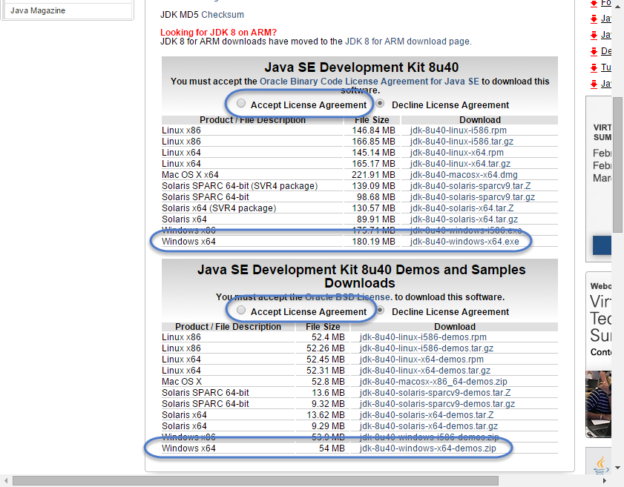Select Accept License Agreement for JDK 8u40
This screenshot has width=624, height=487.
tap(241, 103)
